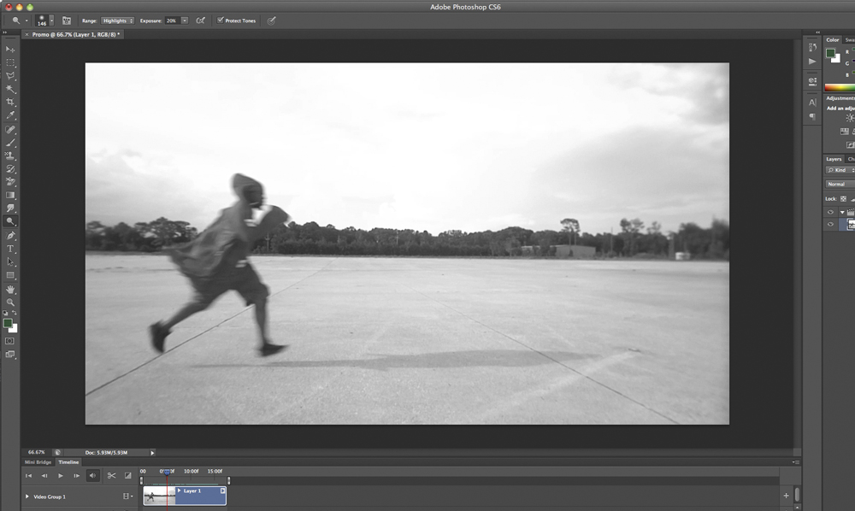
Task: Open the brush preset picker showing 146
Action: click(44, 21)
